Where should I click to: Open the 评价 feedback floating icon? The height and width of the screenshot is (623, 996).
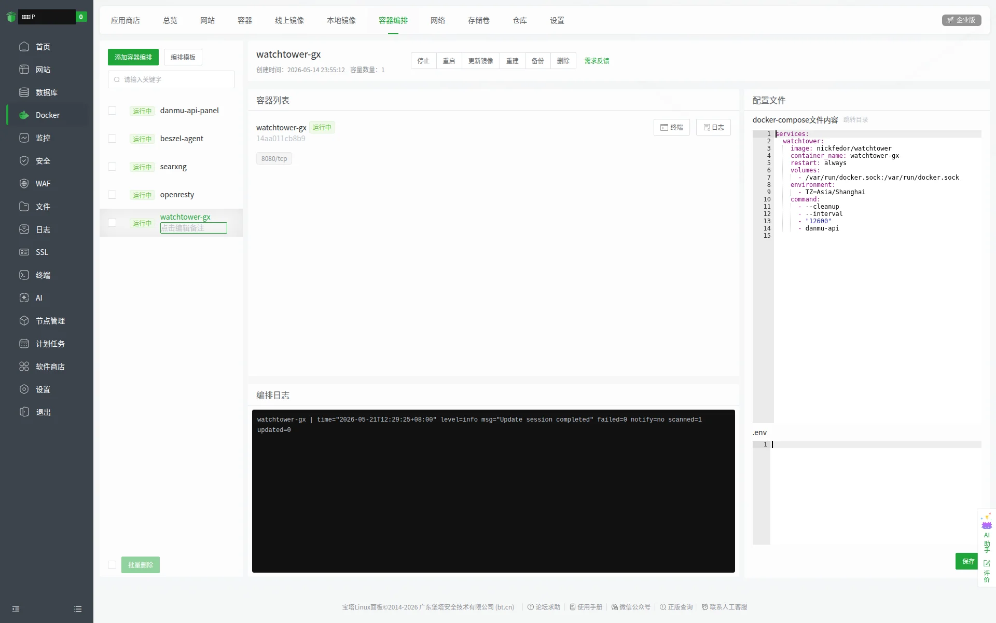[x=987, y=571]
